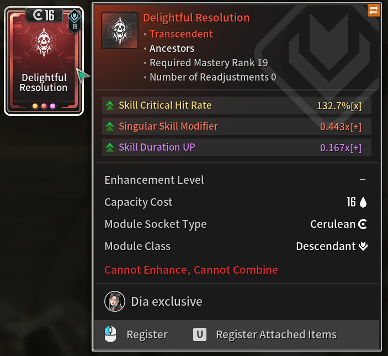Click the Singular Skill Modifier stat row
This screenshot has width=388, height=356.
coord(237,126)
